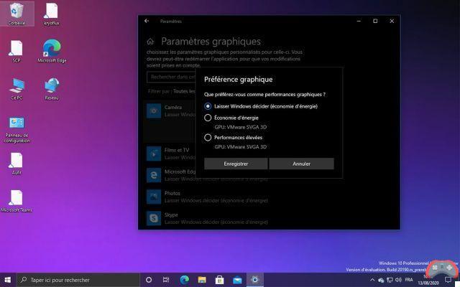
Task: Open network icon in system tray
Action: [390, 280]
